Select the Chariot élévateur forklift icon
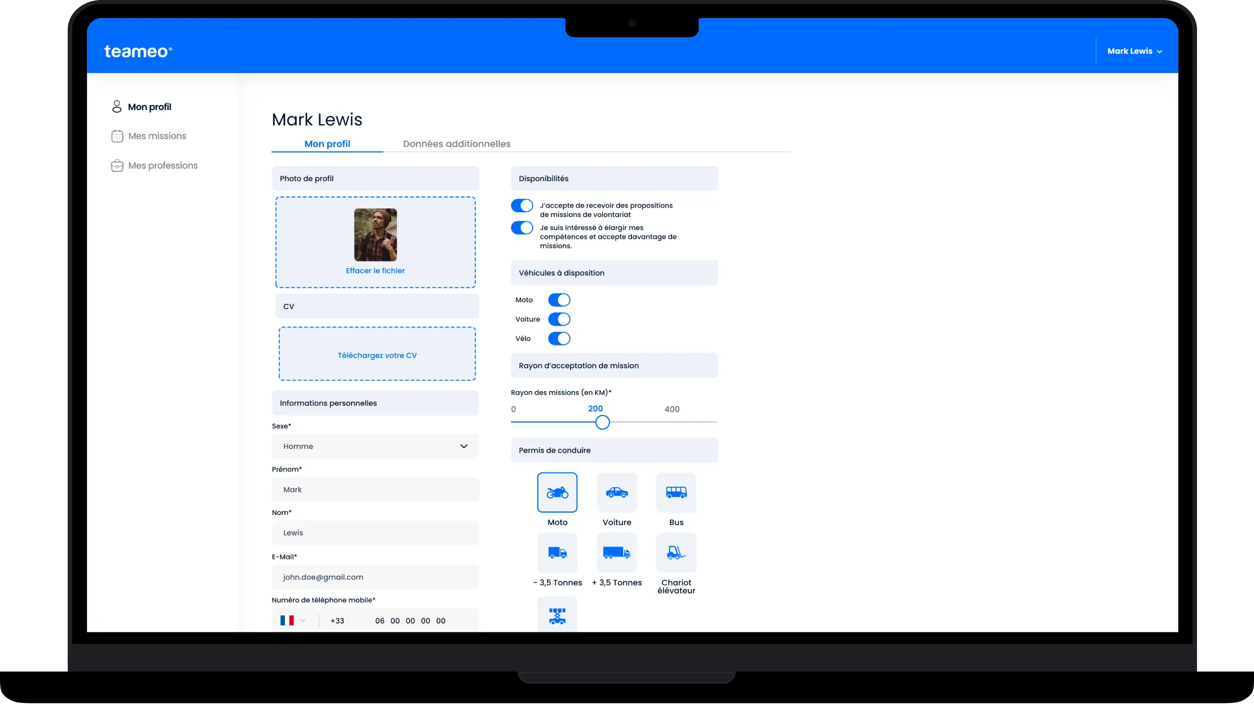 point(676,553)
